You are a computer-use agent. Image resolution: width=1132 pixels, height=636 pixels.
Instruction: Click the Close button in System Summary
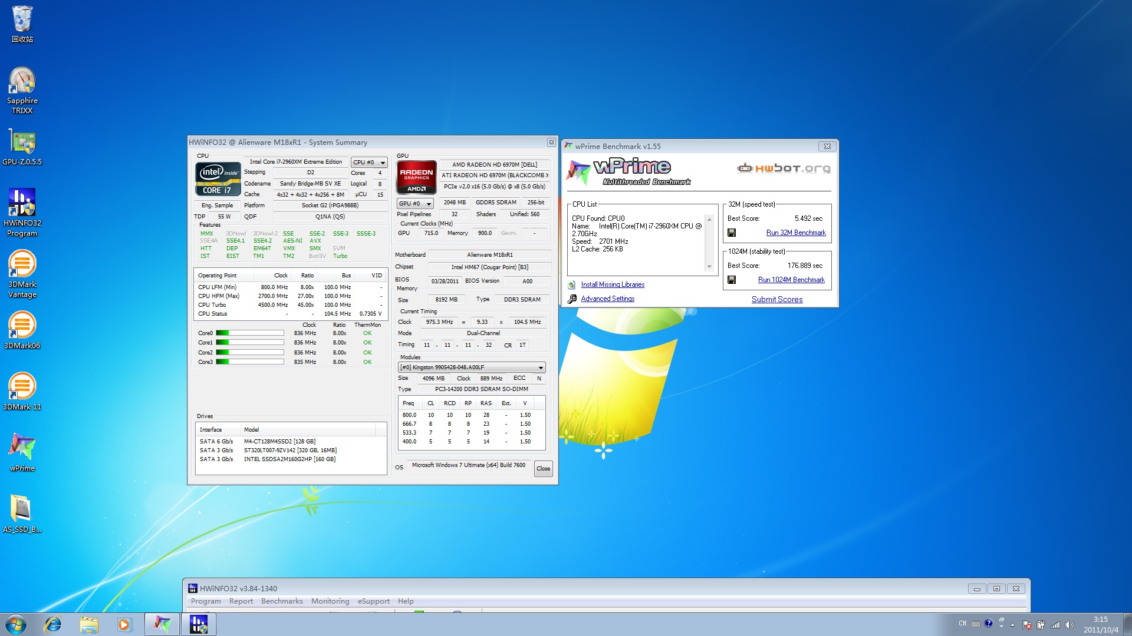click(x=543, y=469)
